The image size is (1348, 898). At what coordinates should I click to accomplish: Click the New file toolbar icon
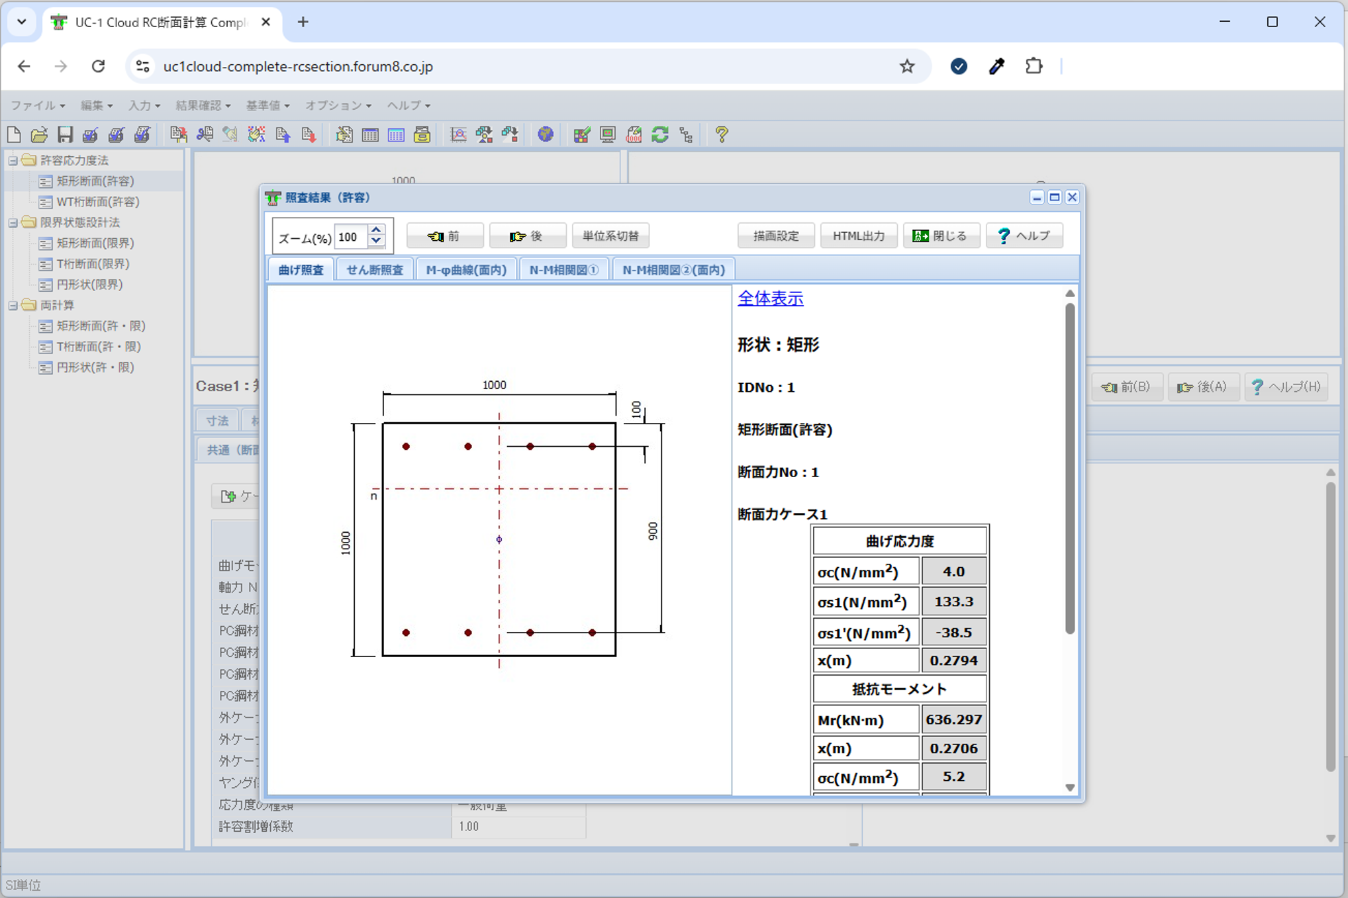[14, 135]
